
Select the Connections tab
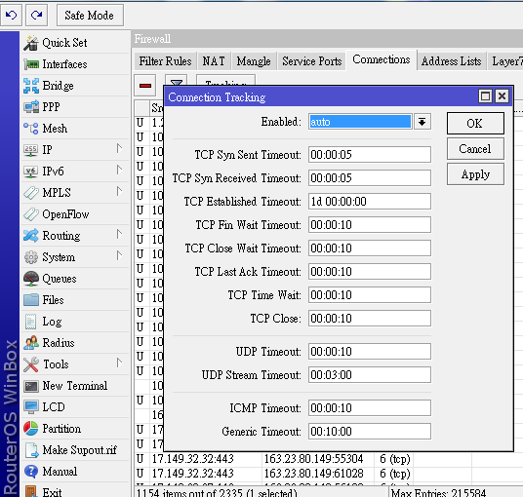point(382,60)
